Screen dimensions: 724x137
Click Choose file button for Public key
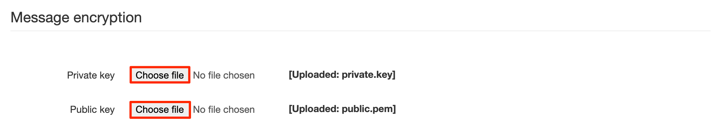tap(160, 109)
